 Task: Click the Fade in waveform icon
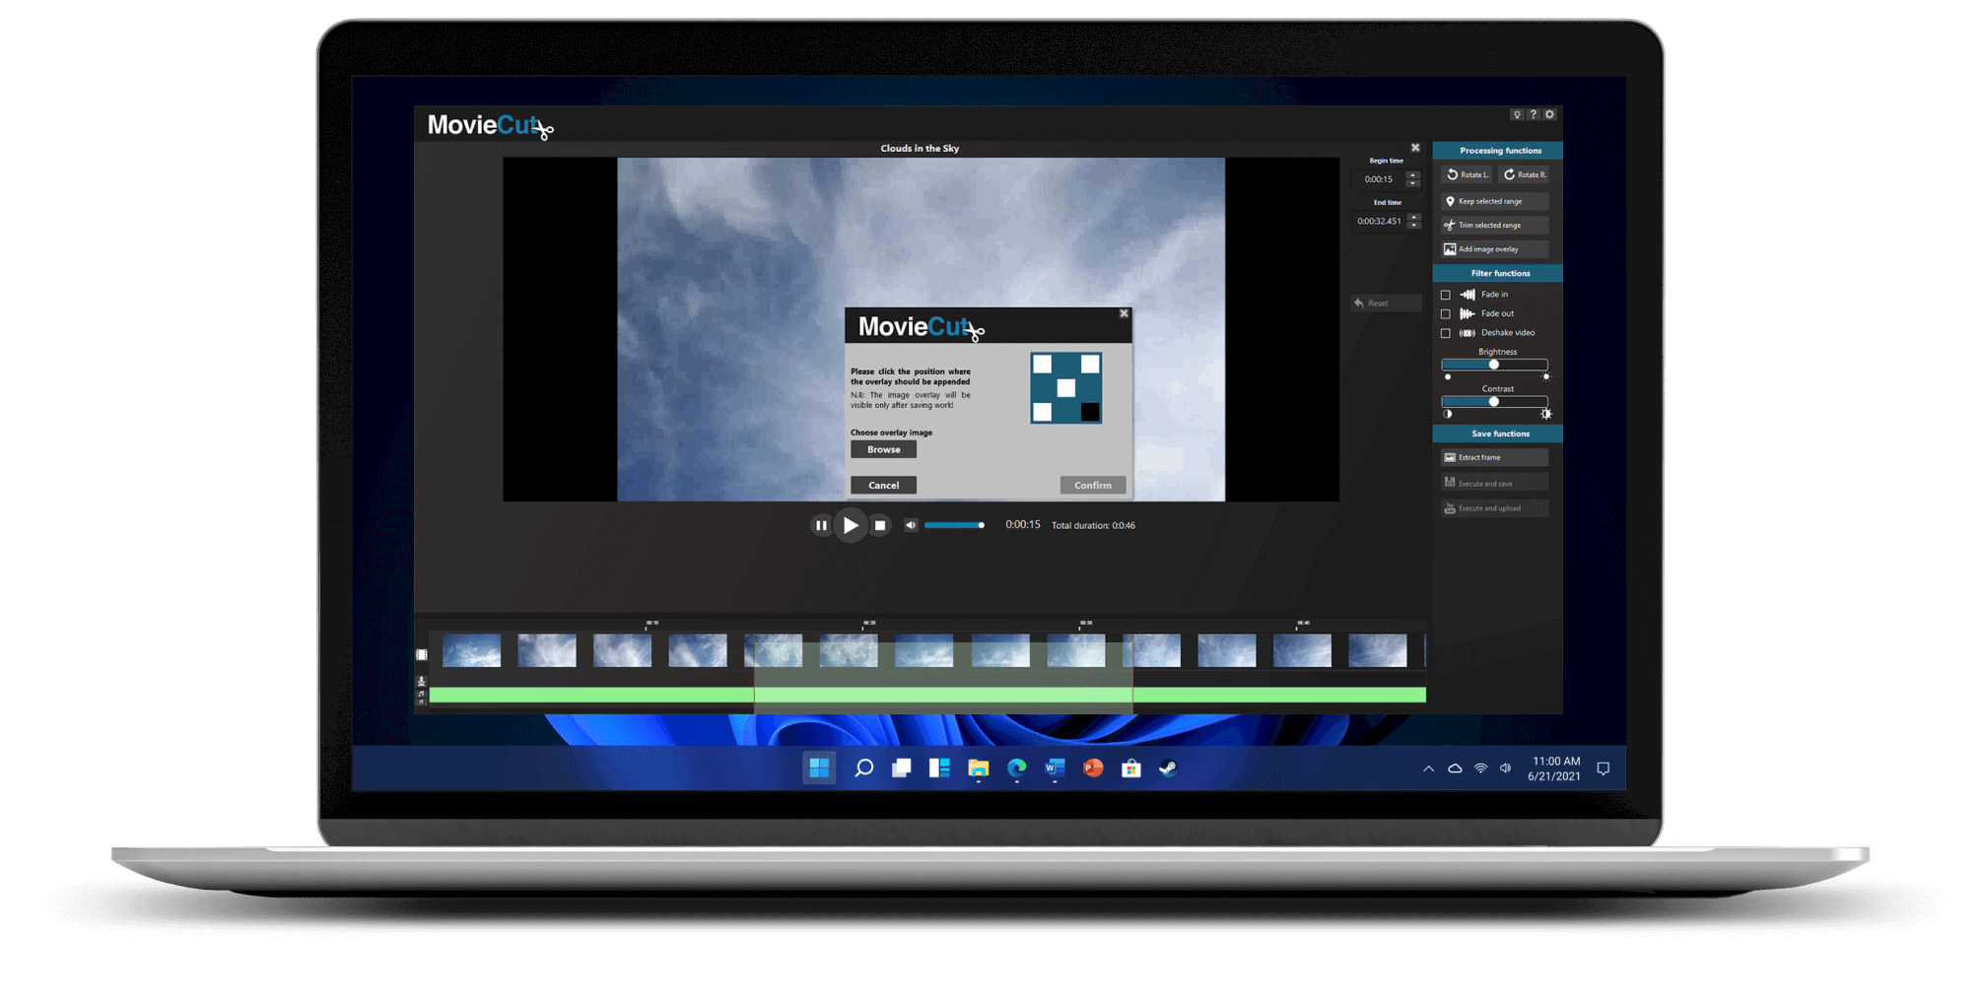[1468, 295]
